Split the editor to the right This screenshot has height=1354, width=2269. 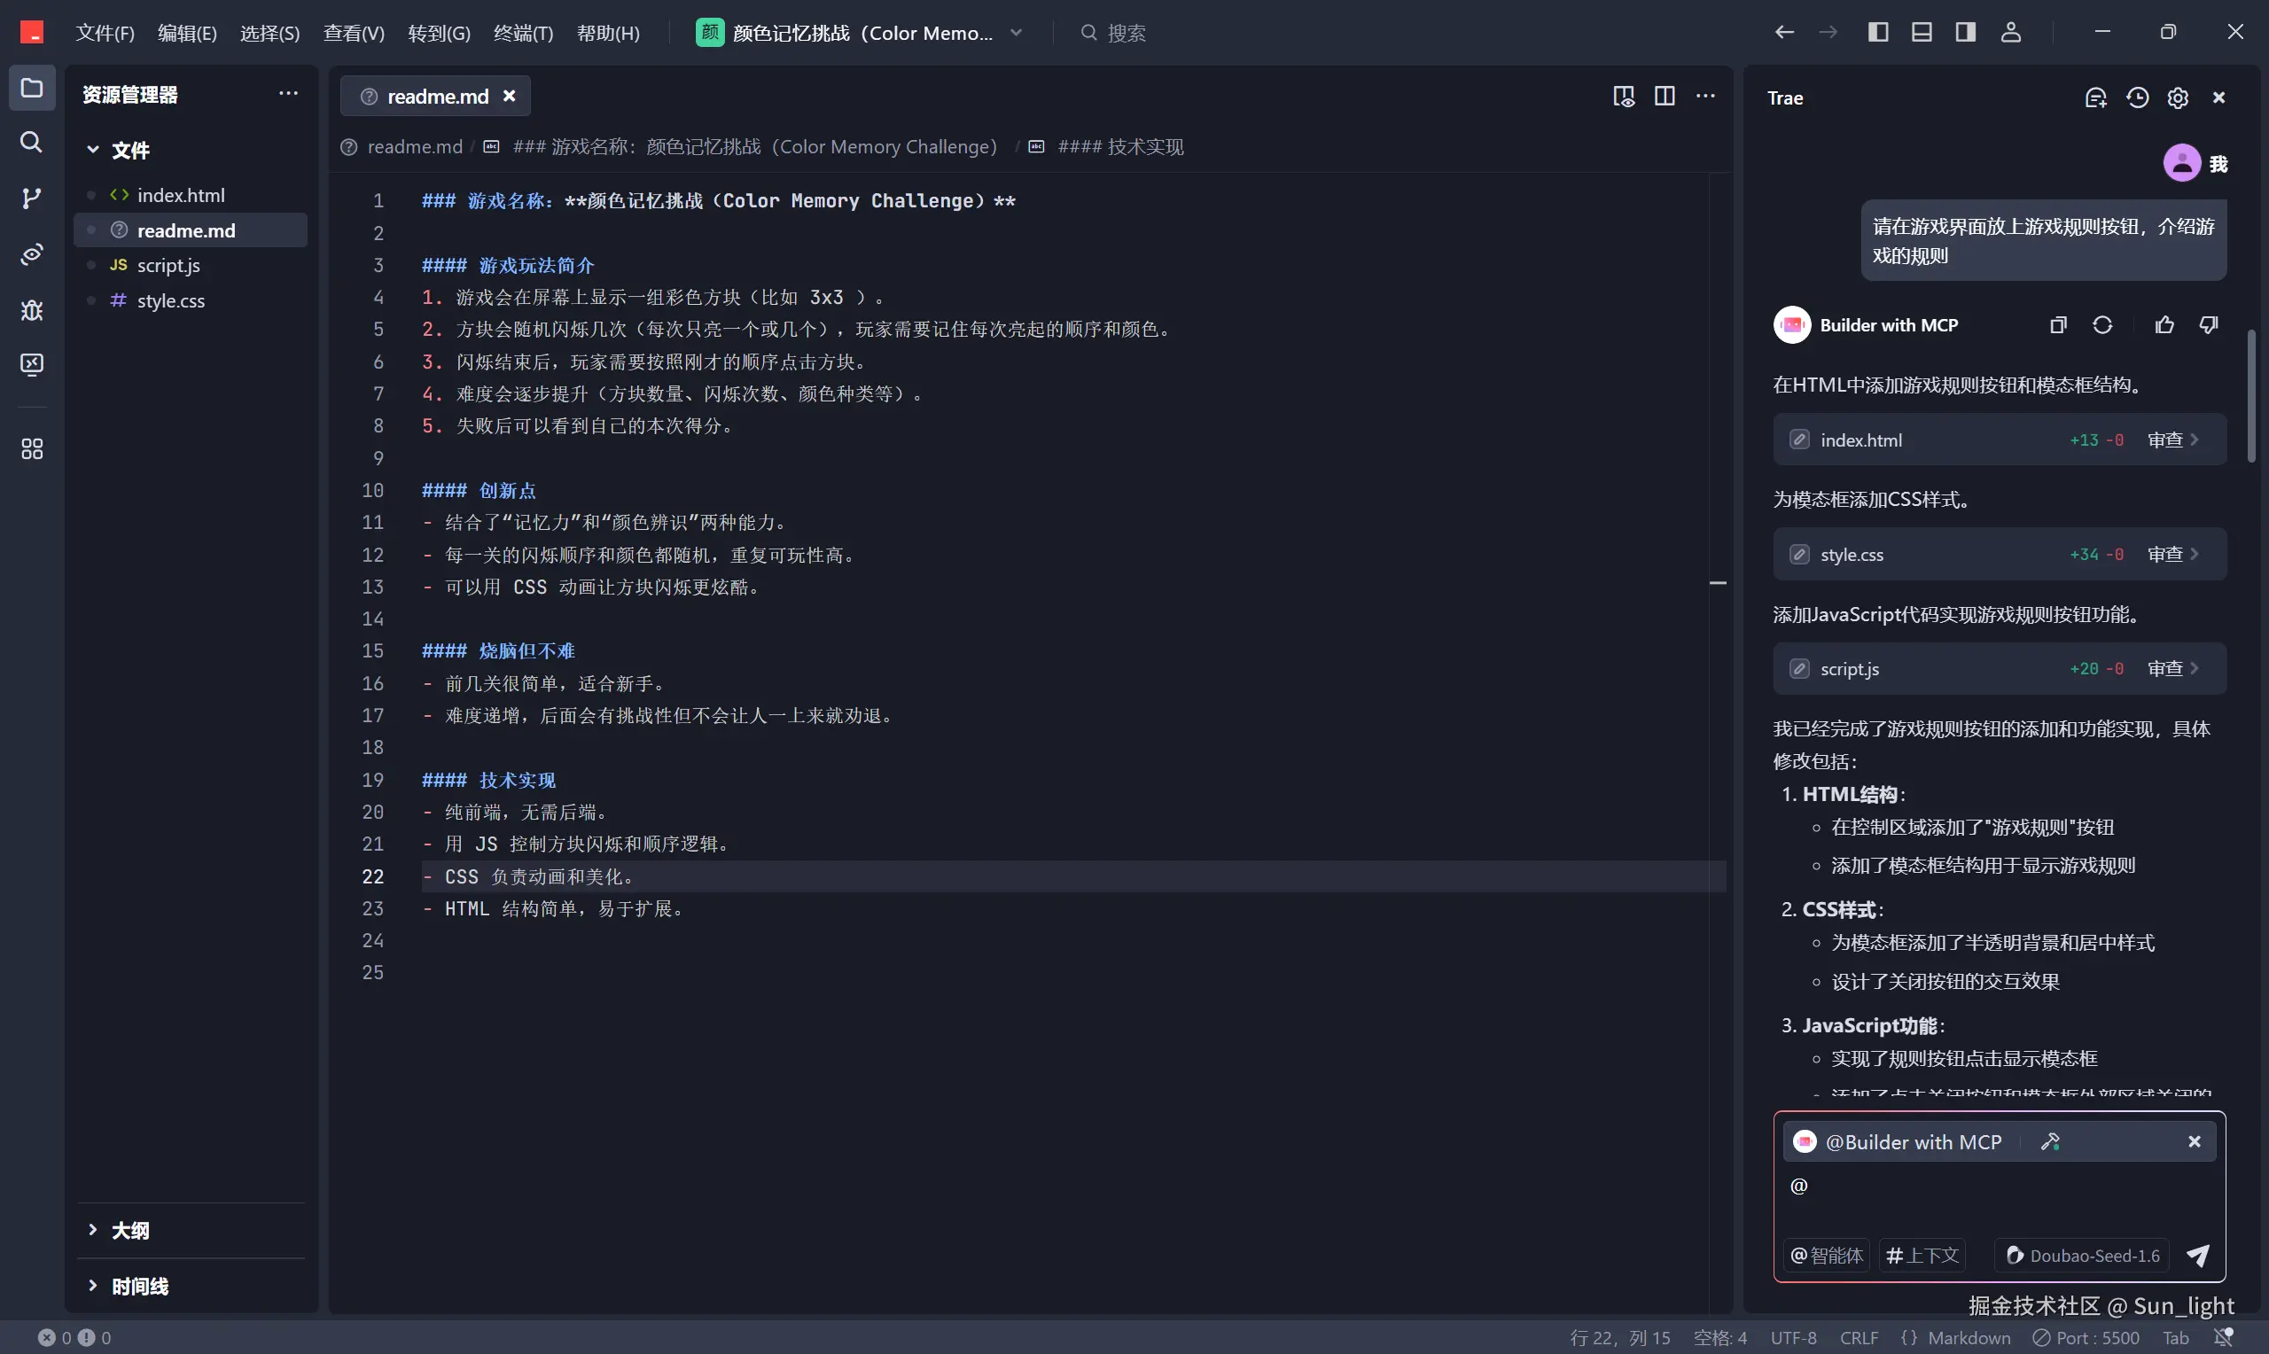1665,97
